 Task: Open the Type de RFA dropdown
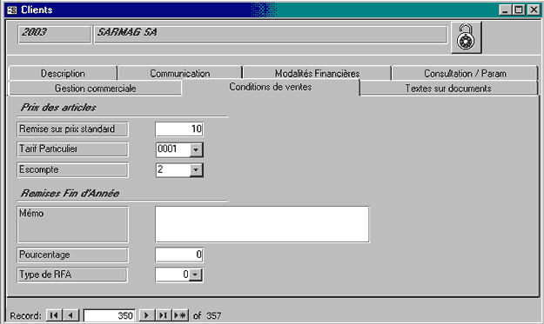click(196, 274)
